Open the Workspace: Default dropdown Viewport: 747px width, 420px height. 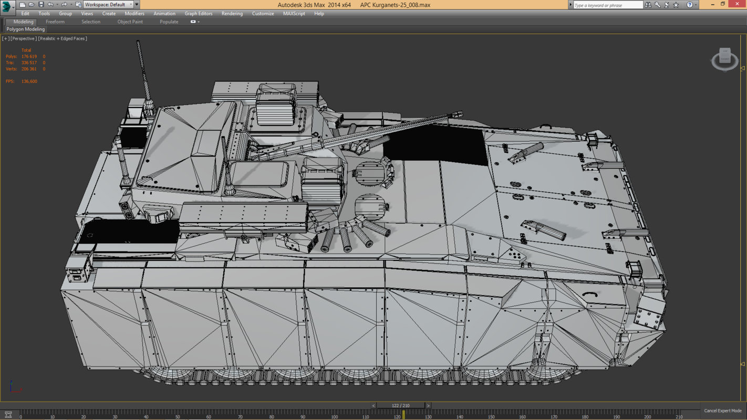pos(108,5)
